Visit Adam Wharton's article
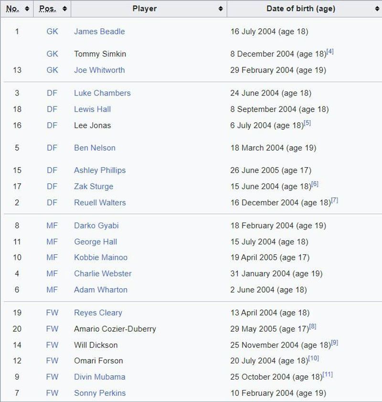This screenshot has width=382, height=402. pyautogui.click(x=101, y=290)
